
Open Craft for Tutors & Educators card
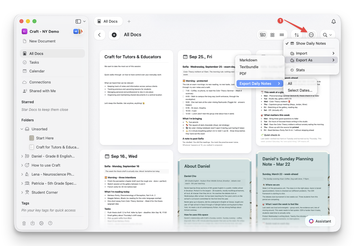coord(136,98)
